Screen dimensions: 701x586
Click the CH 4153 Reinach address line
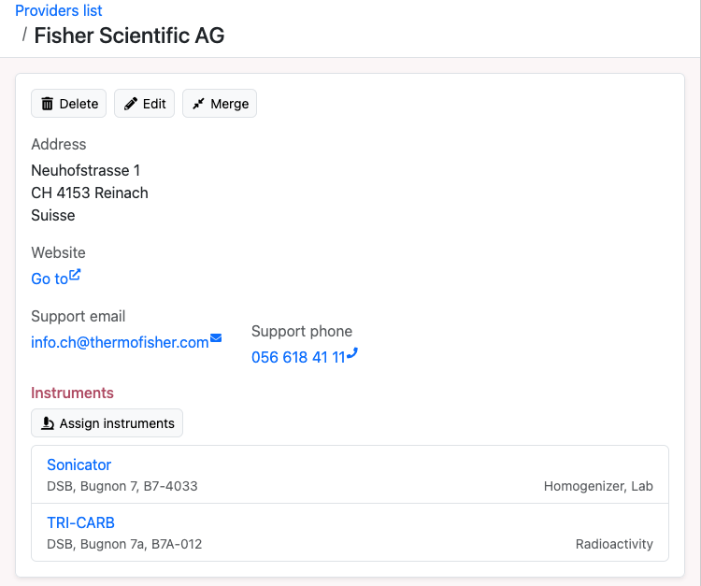(90, 193)
